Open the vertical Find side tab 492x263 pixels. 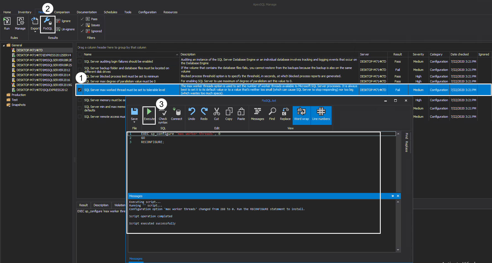(x=406, y=136)
